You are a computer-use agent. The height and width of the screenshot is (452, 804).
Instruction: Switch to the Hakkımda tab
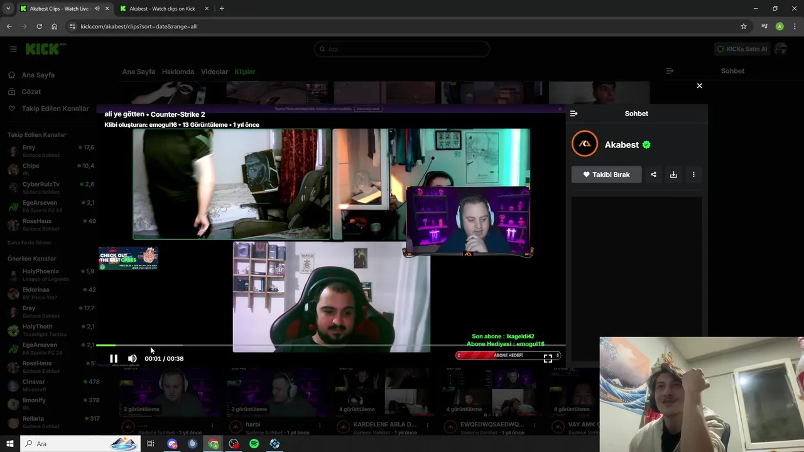(178, 72)
